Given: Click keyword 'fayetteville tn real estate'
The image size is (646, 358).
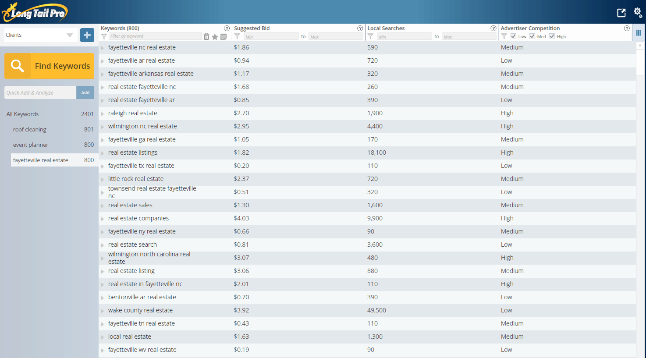Looking at the screenshot, I should [x=142, y=323].
